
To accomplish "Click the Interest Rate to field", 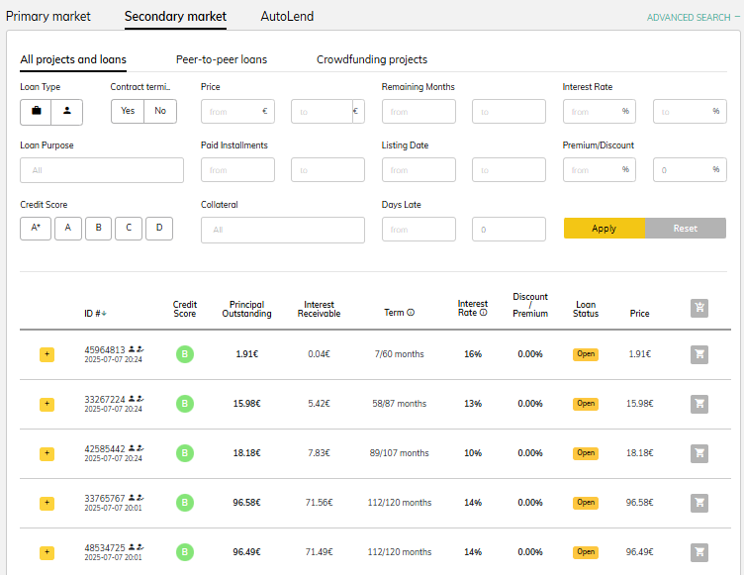I will 690,112.
